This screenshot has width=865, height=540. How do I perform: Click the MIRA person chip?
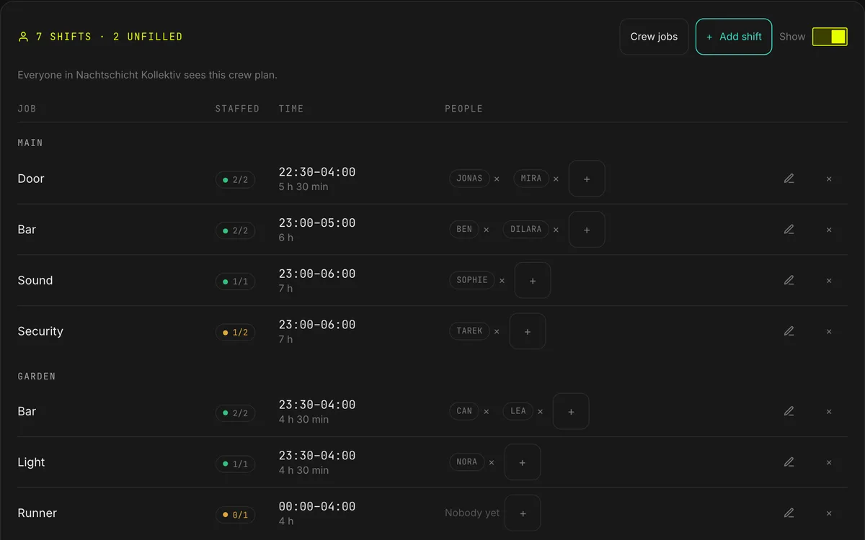(531, 179)
